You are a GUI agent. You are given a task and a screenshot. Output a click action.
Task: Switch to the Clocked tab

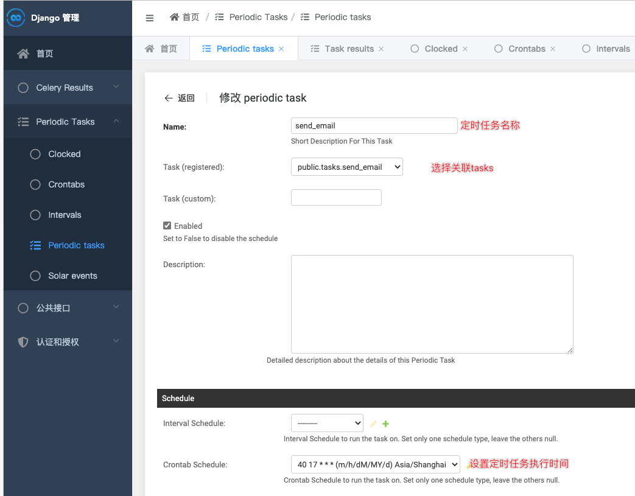click(x=439, y=49)
